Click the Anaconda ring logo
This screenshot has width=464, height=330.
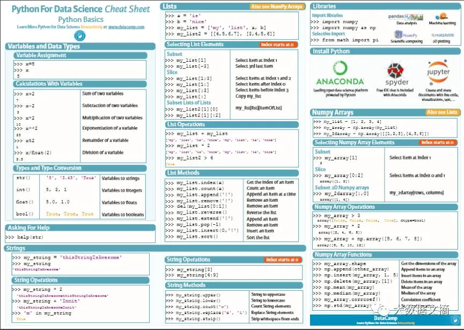[x=340, y=68]
